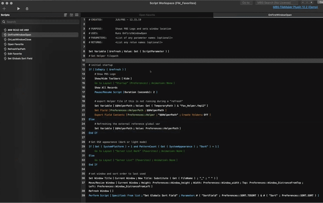Select the Else step on line 31
The image size is (323, 203).
coord(91,156)
